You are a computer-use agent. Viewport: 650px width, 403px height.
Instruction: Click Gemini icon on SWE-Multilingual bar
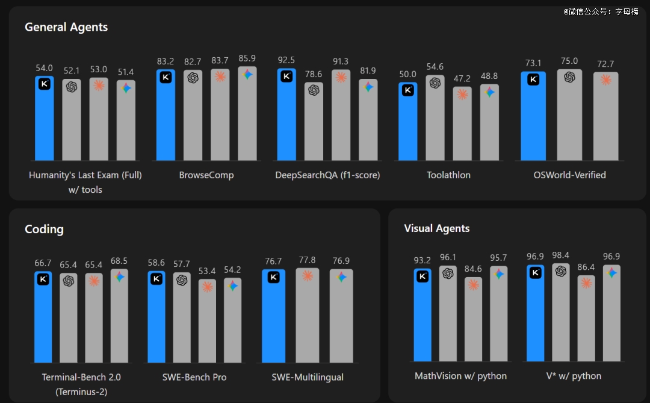[341, 276]
